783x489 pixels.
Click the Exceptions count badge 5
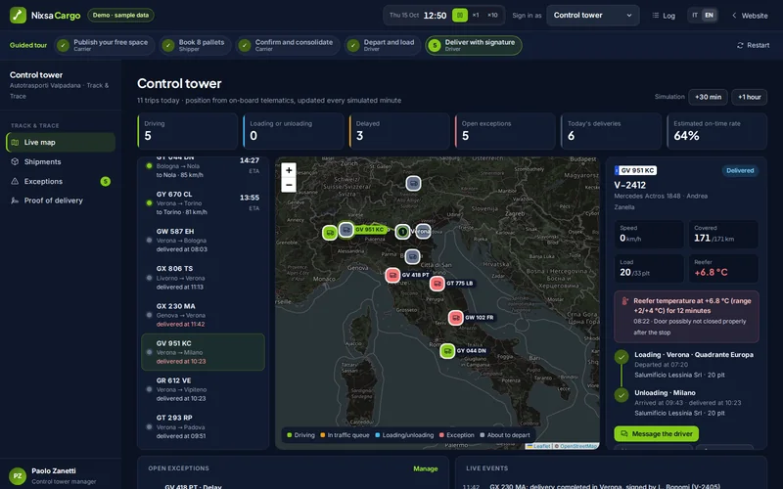pos(105,181)
